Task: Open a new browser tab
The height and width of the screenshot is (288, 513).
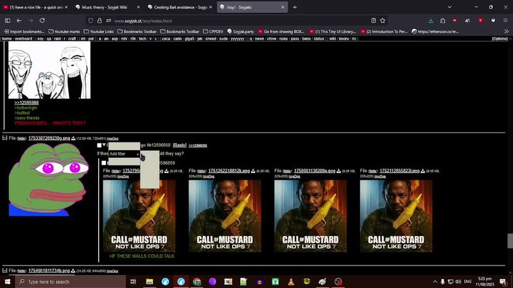Action: pos(295,7)
